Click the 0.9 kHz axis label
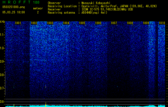The image size is (168, 107). 2,62
